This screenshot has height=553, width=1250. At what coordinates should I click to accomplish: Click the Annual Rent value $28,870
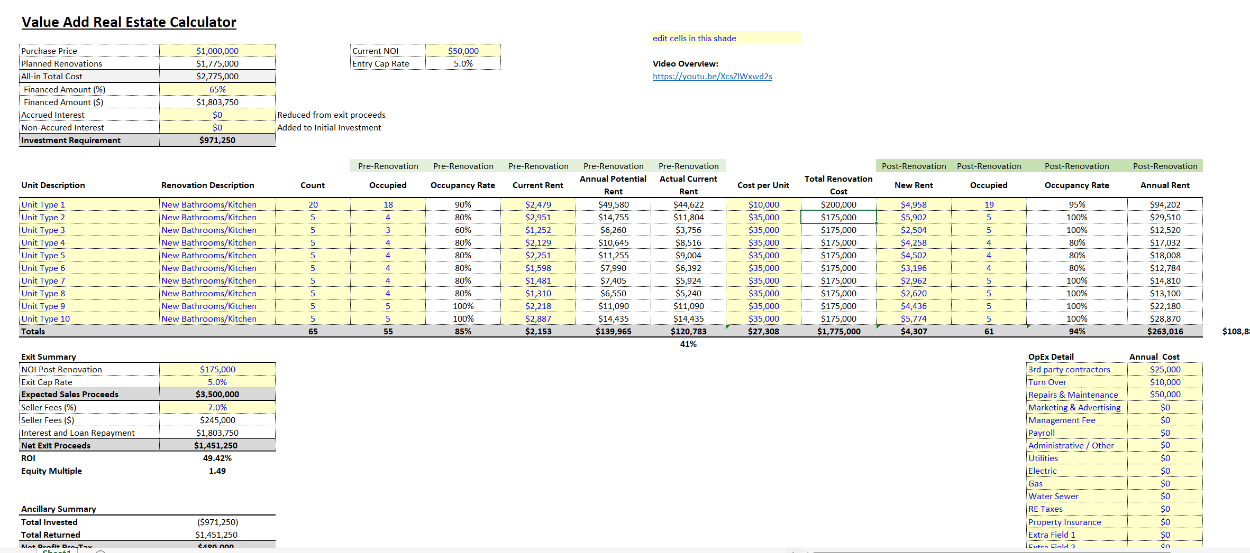click(x=1165, y=318)
